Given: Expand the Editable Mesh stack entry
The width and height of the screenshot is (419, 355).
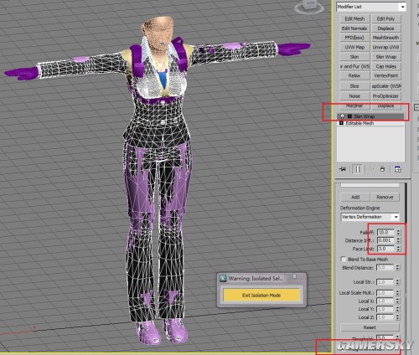Looking at the screenshot, I should coord(341,123).
